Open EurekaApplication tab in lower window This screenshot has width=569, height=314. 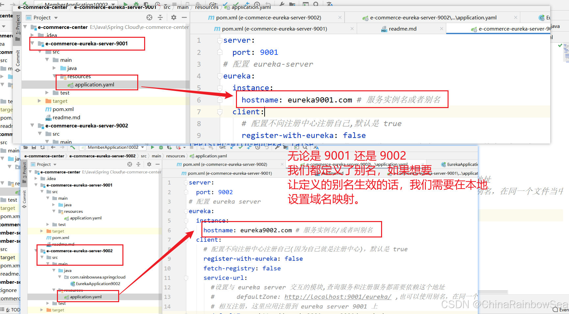tap(460, 165)
